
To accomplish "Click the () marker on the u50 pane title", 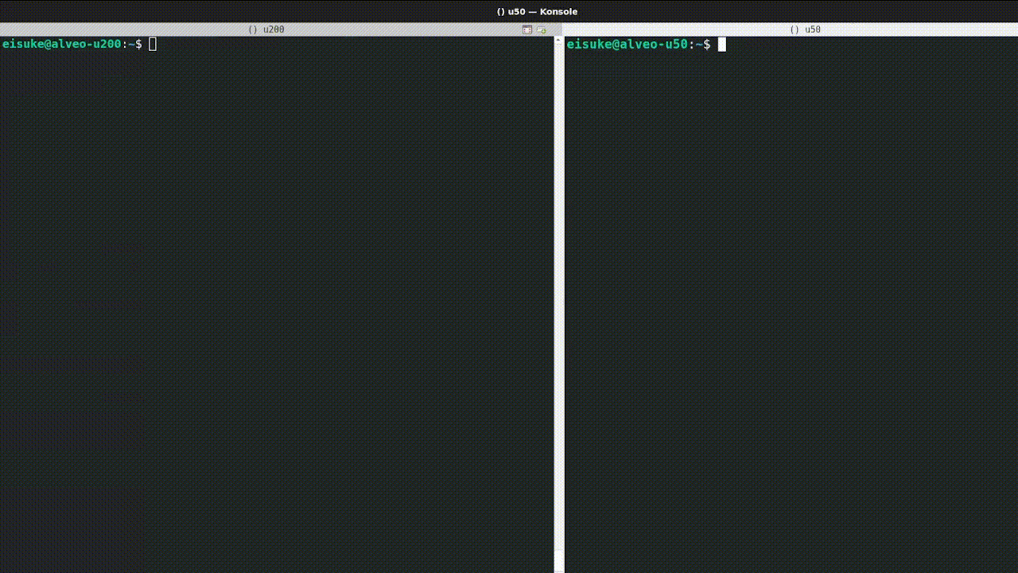I will pyautogui.click(x=793, y=29).
